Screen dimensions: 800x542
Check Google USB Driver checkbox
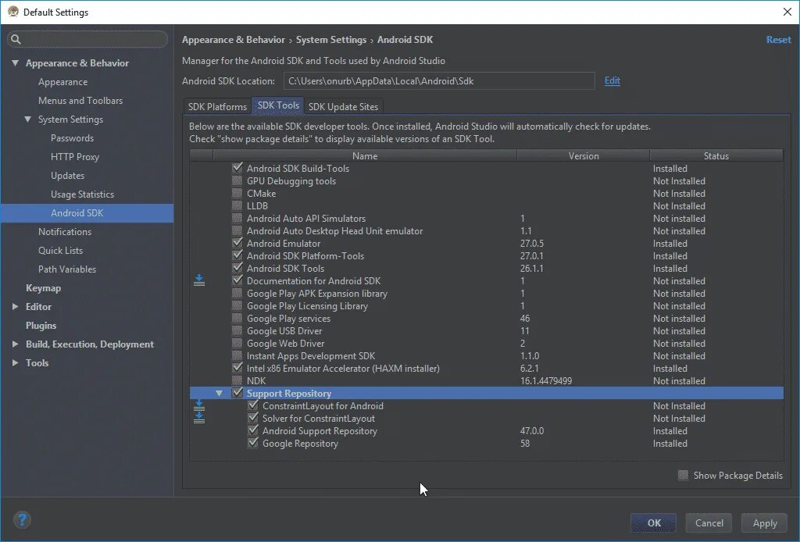[x=237, y=330]
